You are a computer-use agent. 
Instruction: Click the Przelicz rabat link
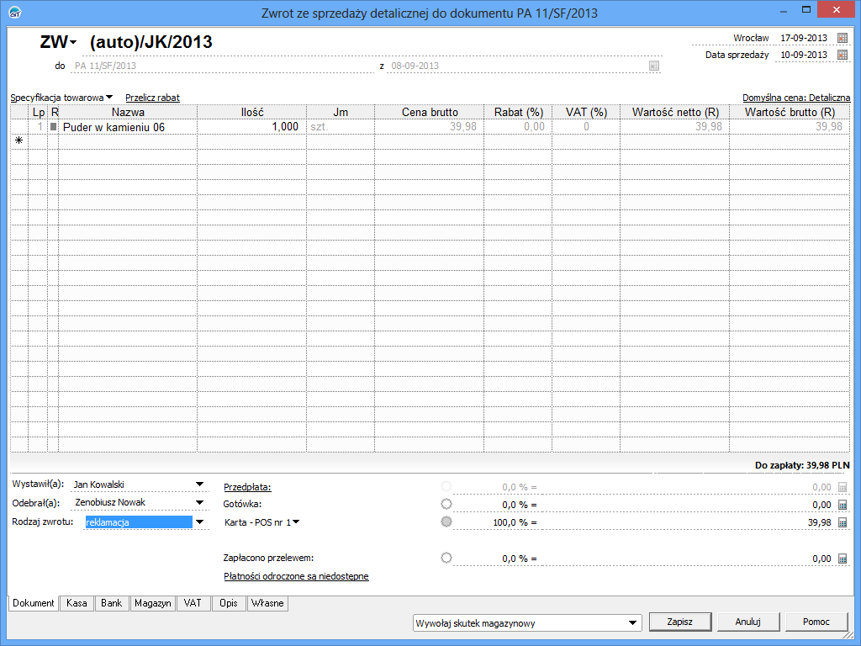(152, 98)
